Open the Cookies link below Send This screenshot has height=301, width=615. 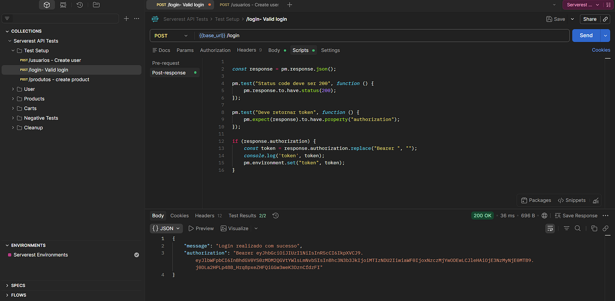point(601,50)
